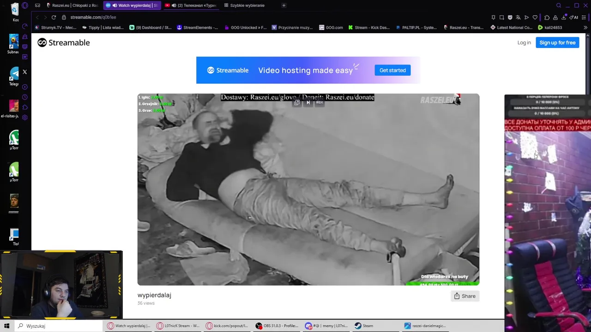Add a new tab with plus button
Viewport: 591px width, 332px height.
(284, 6)
